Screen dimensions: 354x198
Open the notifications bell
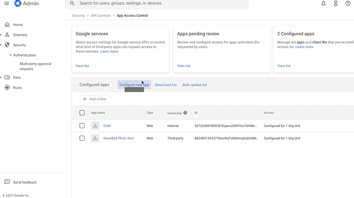323,3
